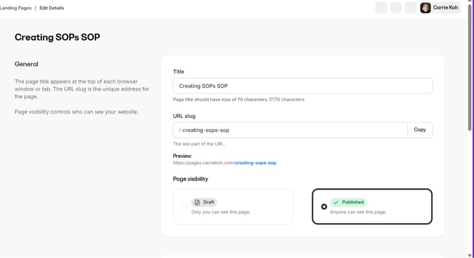
Task: Click into the Title input field
Action: (302, 86)
